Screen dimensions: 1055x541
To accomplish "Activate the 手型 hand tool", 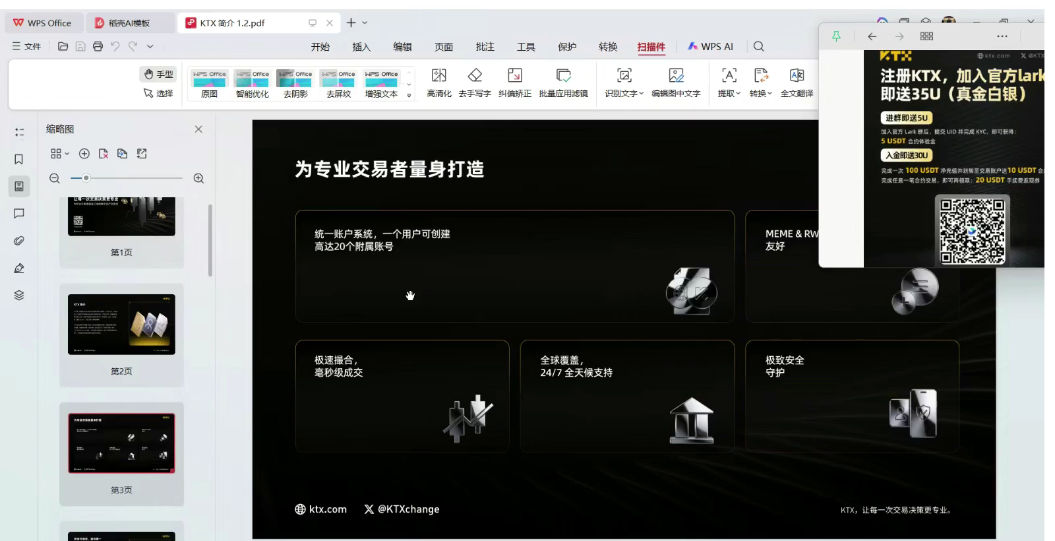I will tap(158, 74).
